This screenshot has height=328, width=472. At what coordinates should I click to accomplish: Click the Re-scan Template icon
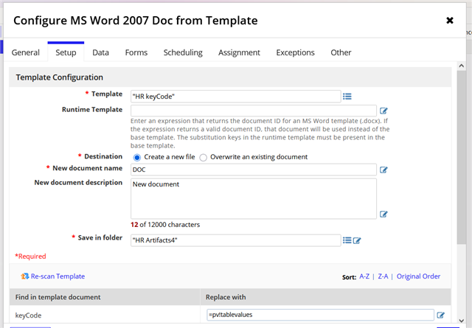(24, 276)
